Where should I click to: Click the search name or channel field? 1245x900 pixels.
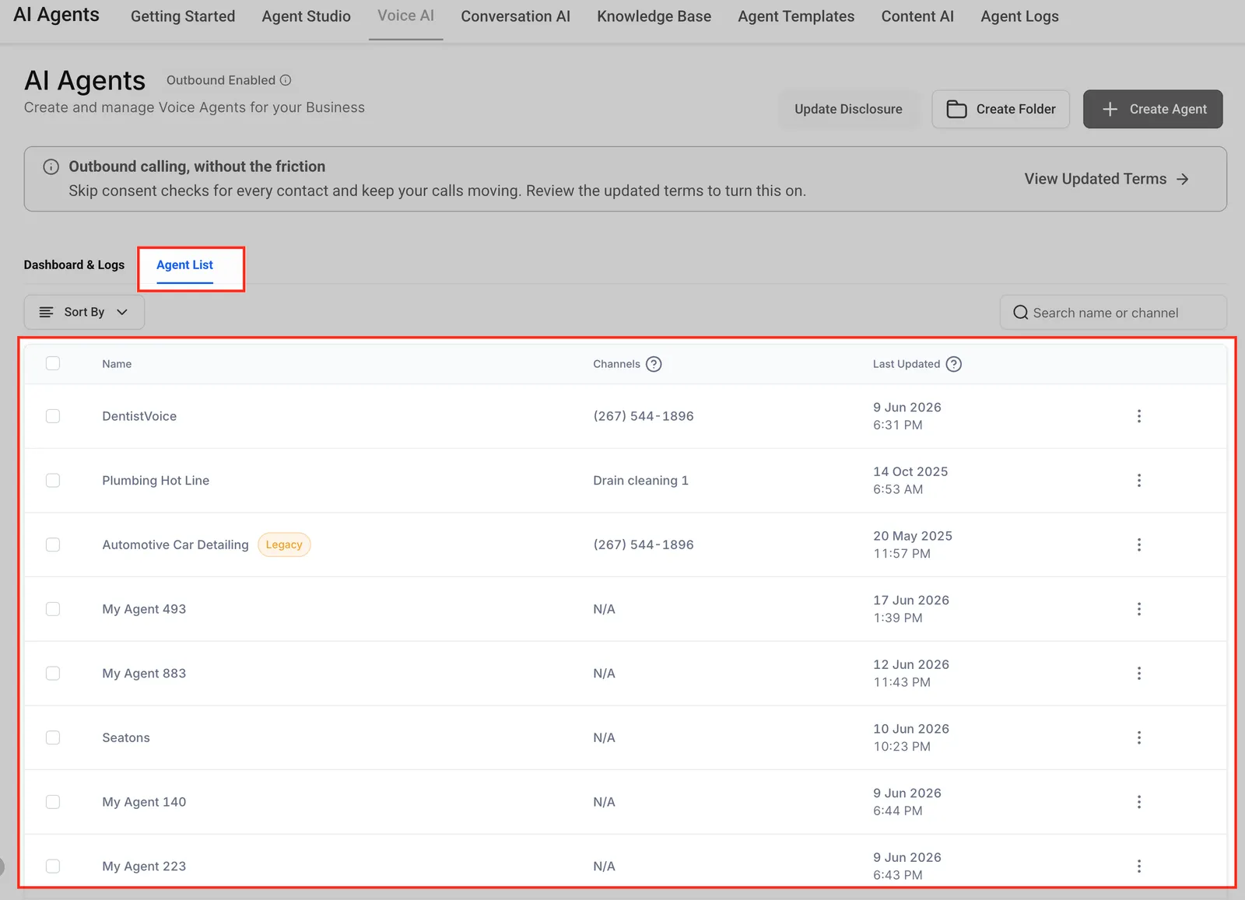click(x=1113, y=313)
